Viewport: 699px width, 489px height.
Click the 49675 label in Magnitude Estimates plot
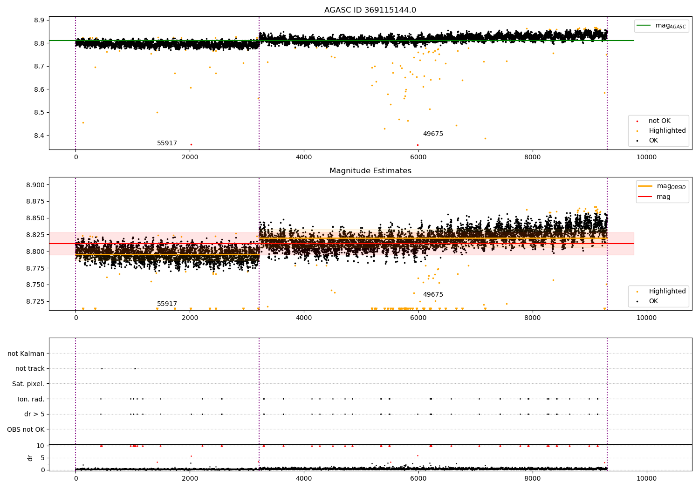(x=433, y=295)
